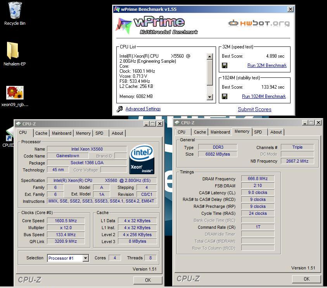The height and width of the screenshot is (288, 327).
Task: Switch to About tab in left CPU-Z
Action: tap(118, 133)
